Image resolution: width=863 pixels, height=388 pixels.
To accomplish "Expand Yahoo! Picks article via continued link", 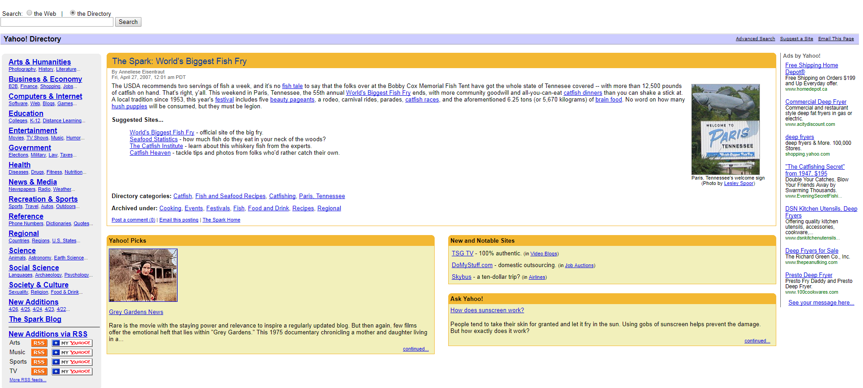I will point(415,349).
